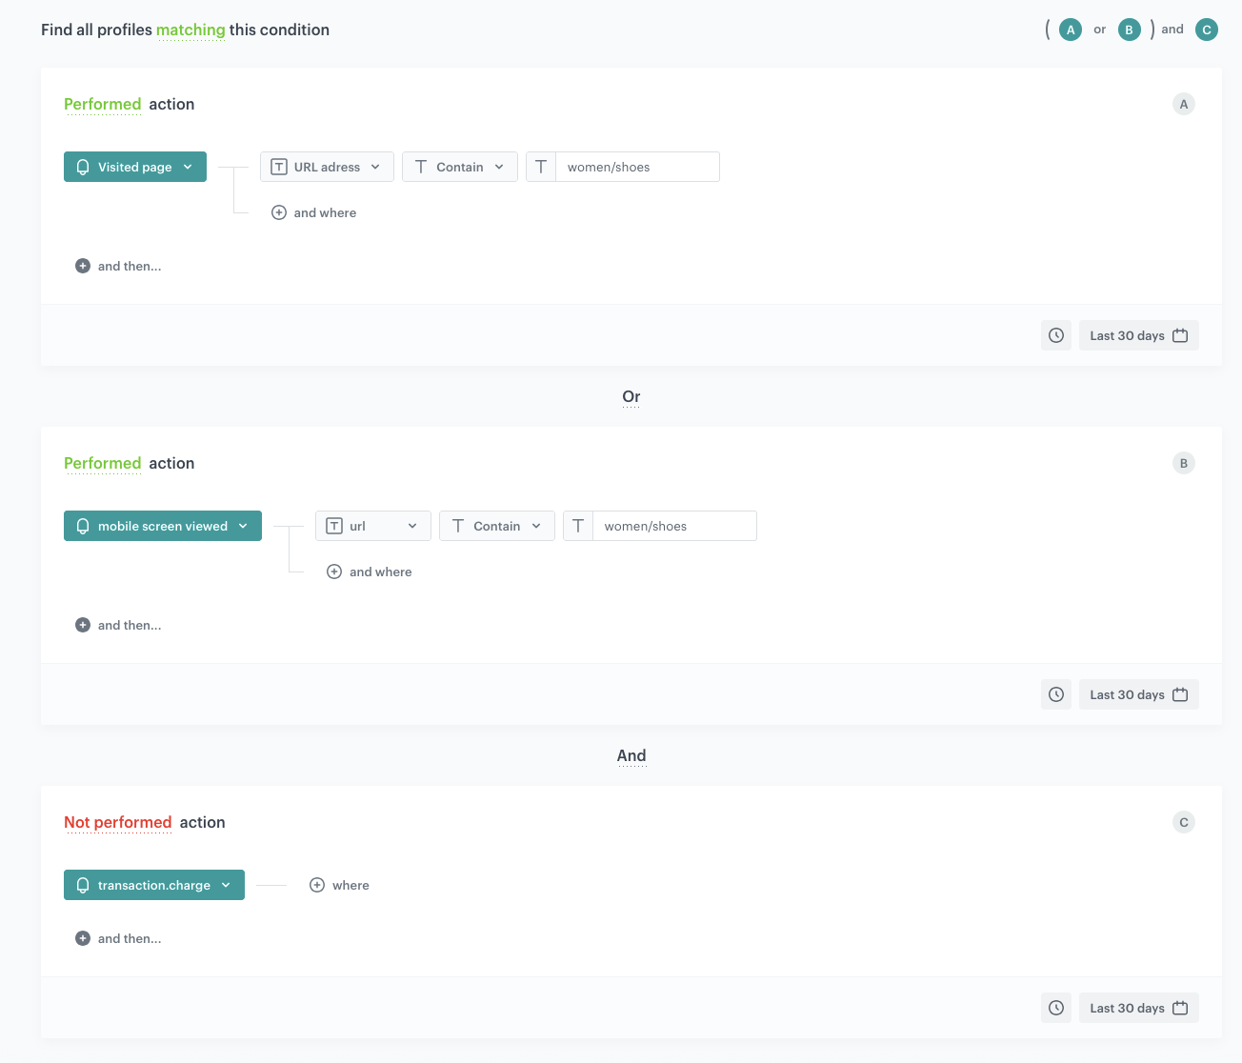Change "Not performed" in condition C
The height and width of the screenshot is (1063, 1242).
[x=118, y=822]
